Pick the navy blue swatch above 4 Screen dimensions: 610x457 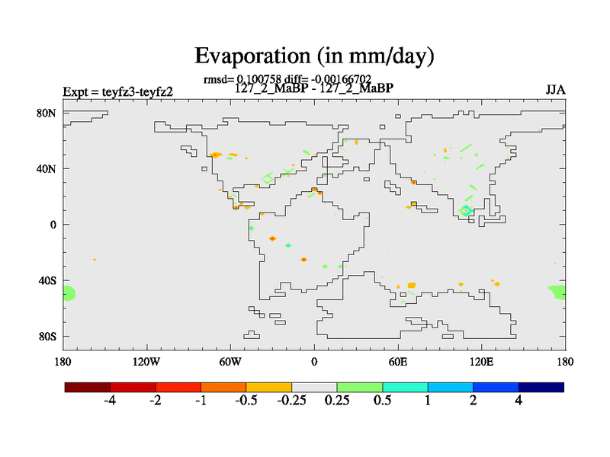pyautogui.click(x=541, y=387)
